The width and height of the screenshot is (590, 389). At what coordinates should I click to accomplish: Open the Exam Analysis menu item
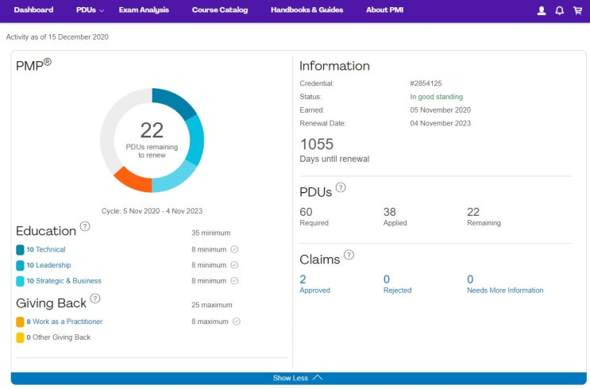click(144, 10)
